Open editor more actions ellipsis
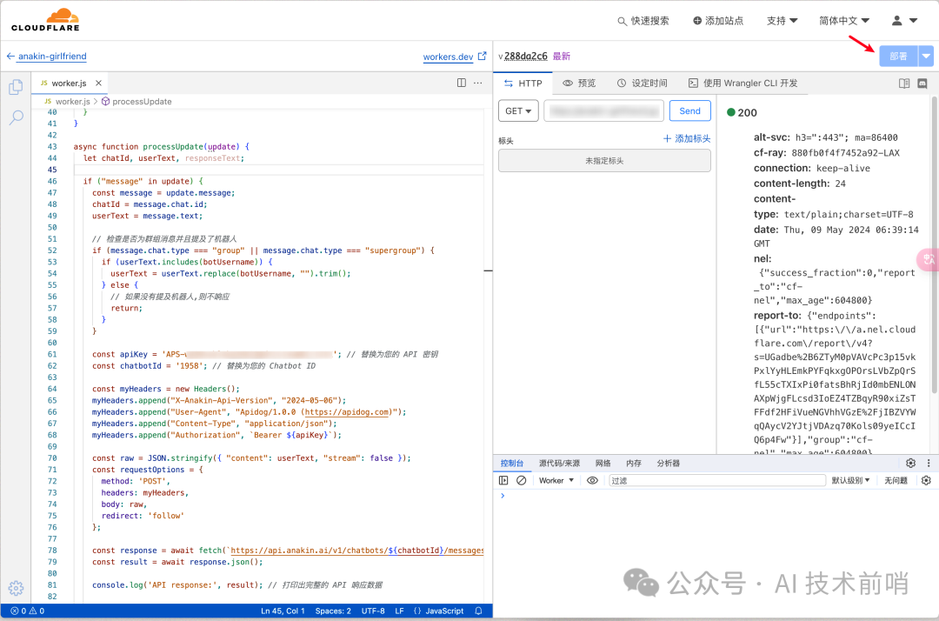This screenshot has width=939, height=621. point(478,83)
